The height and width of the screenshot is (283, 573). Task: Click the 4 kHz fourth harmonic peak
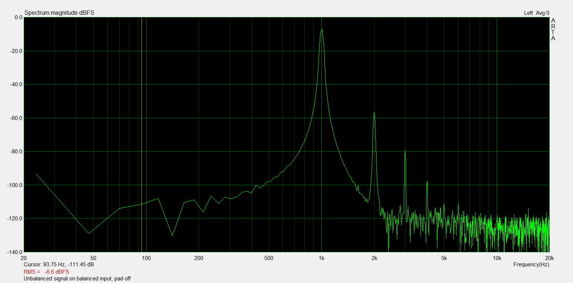[427, 182]
